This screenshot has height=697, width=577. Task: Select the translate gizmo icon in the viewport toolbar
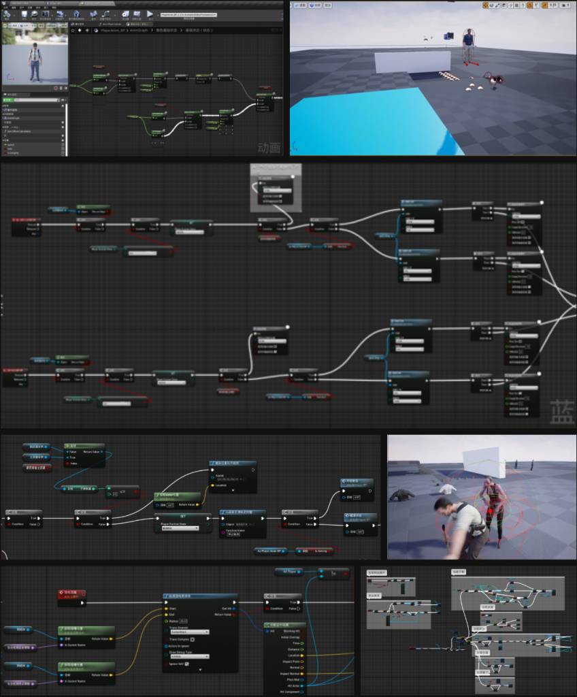click(486, 5)
